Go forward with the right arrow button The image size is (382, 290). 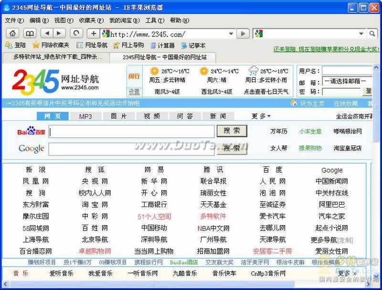coord(59,33)
